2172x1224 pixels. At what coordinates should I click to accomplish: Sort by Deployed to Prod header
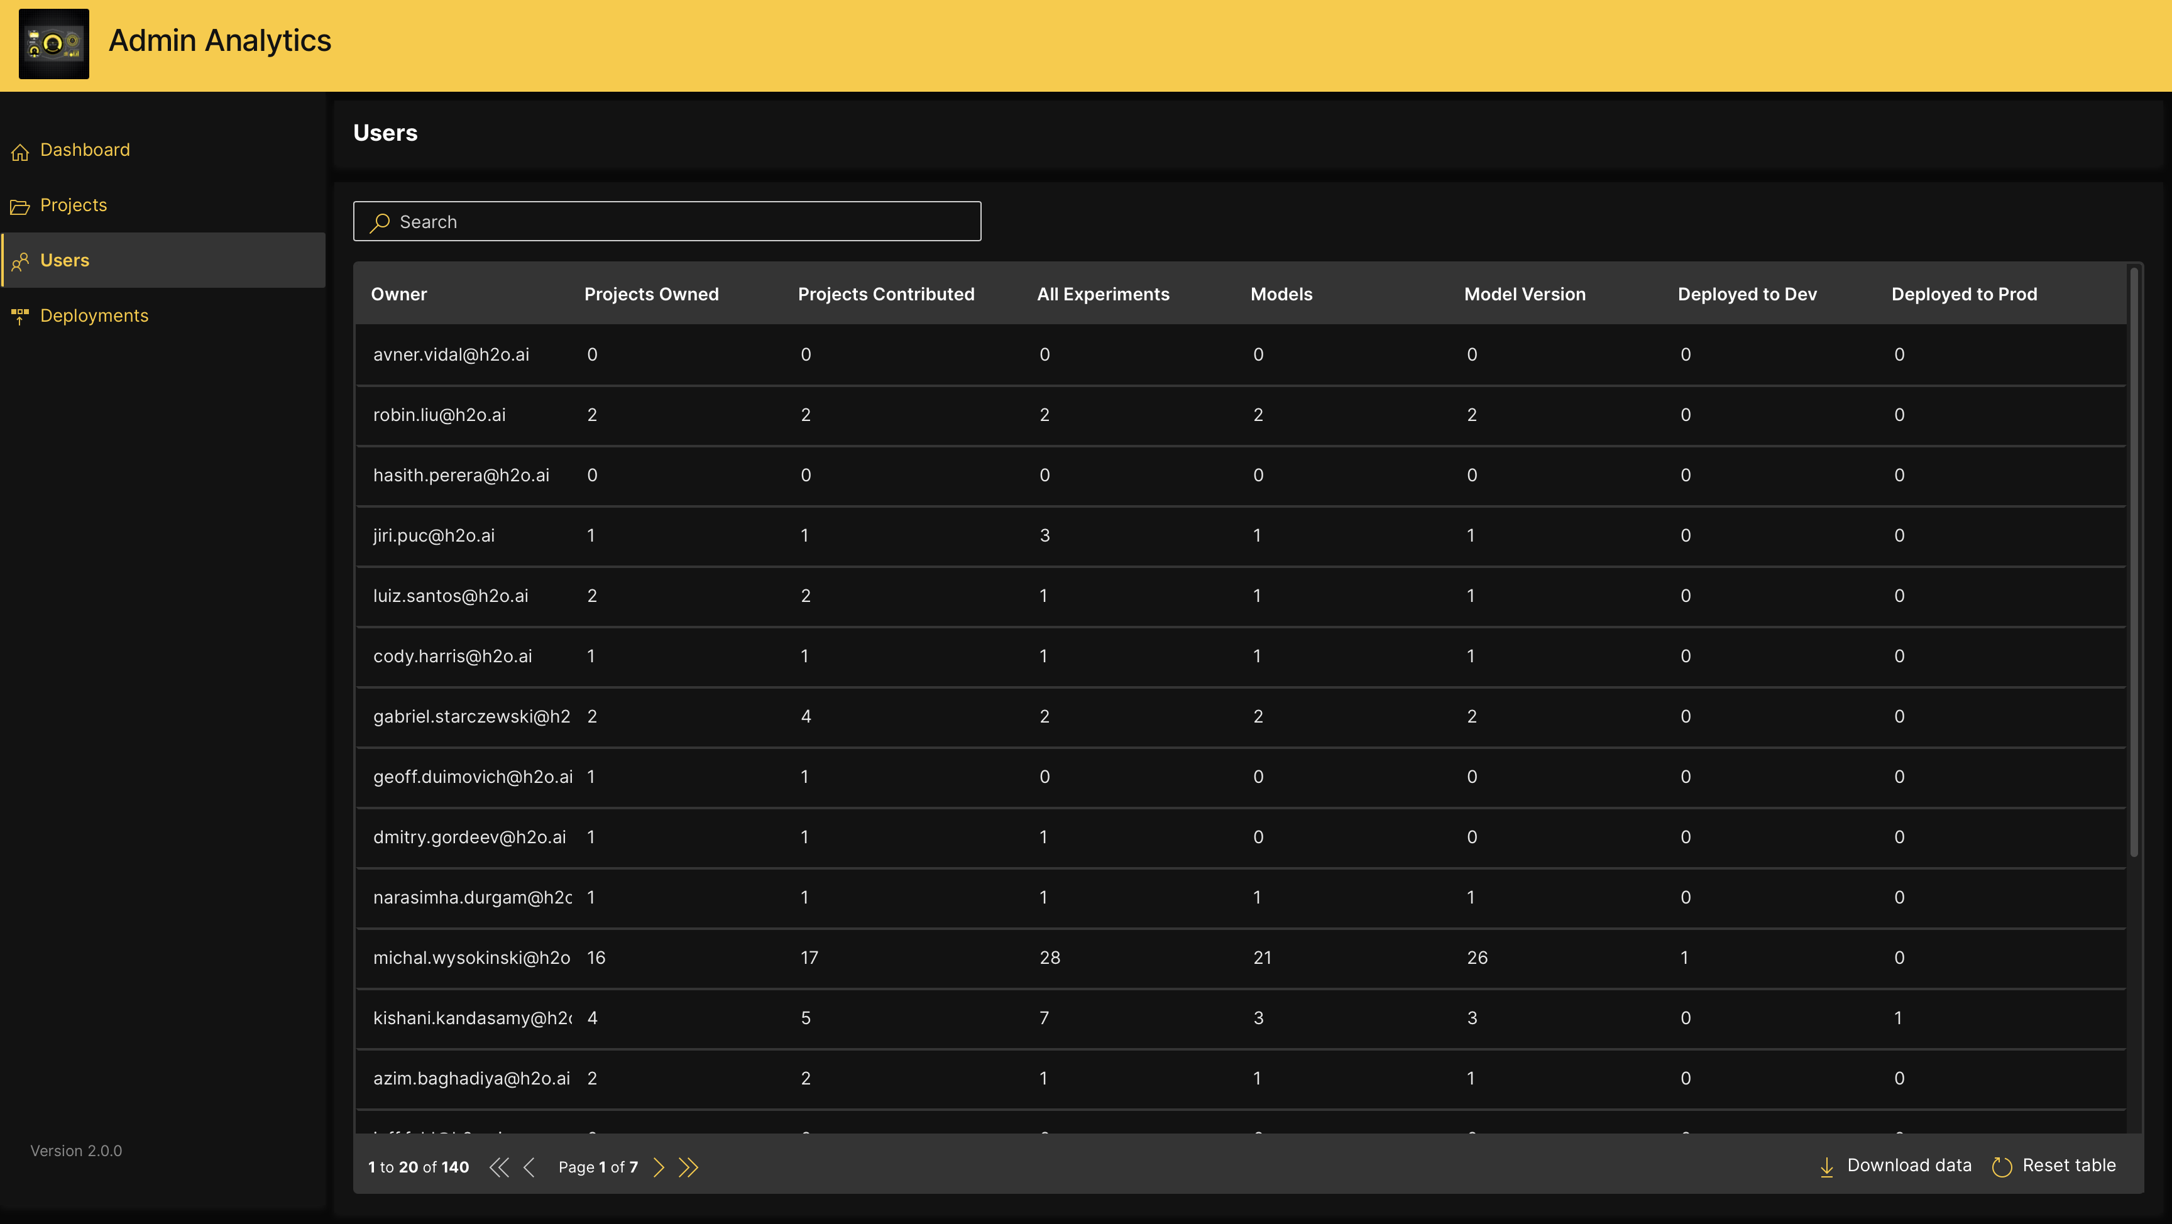coord(1964,294)
